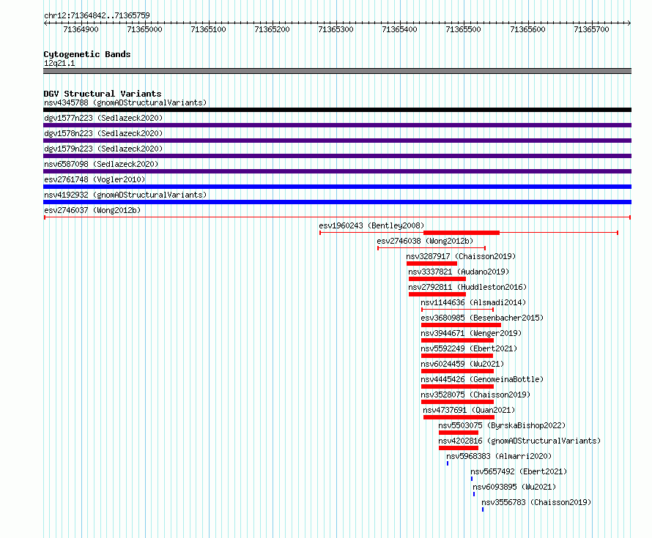Click the 71365000 ruler position label
Screen dimensions: 652x538
(x=144, y=29)
